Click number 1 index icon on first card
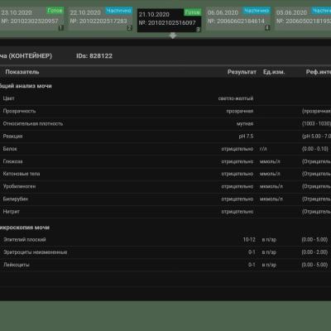Viewport: 331px width, 331px height. [61, 27]
